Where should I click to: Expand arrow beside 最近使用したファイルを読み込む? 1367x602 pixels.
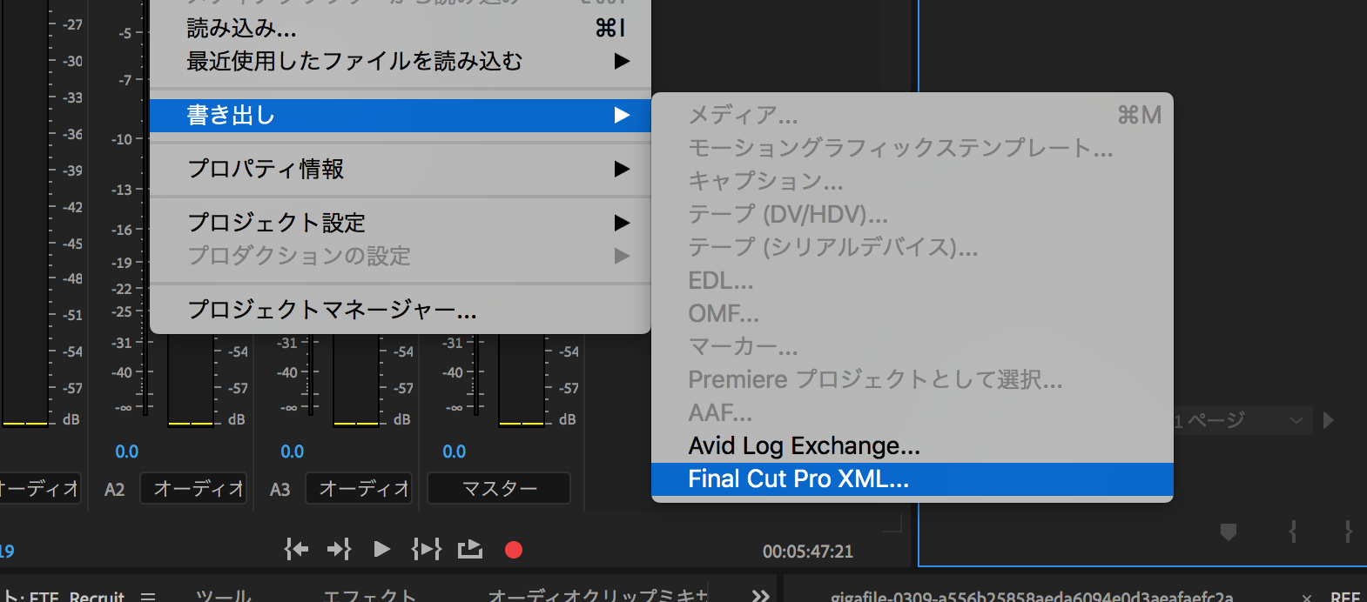622,62
